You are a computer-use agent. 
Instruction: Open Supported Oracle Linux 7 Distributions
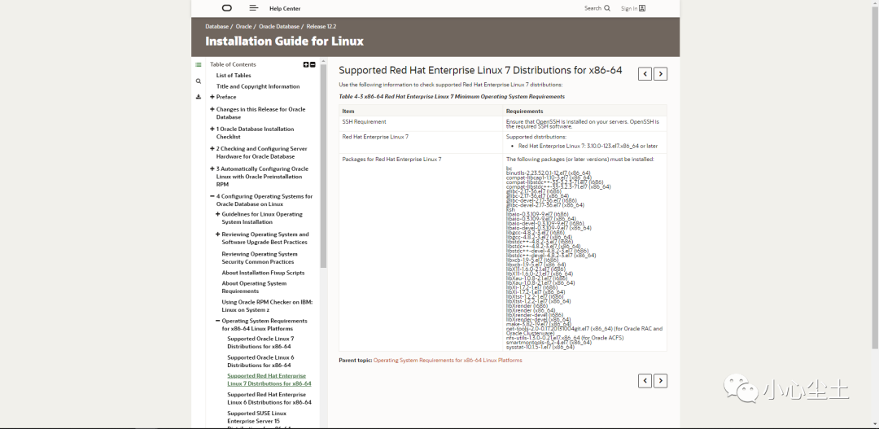[260, 343]
